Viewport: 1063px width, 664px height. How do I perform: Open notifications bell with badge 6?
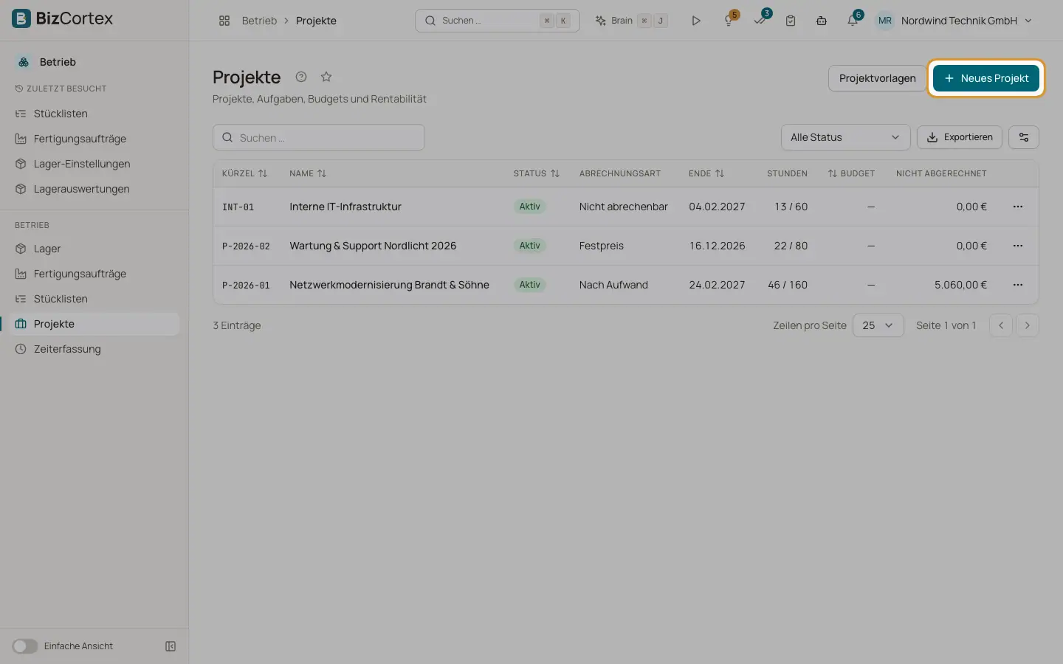[x=853, y=21]
